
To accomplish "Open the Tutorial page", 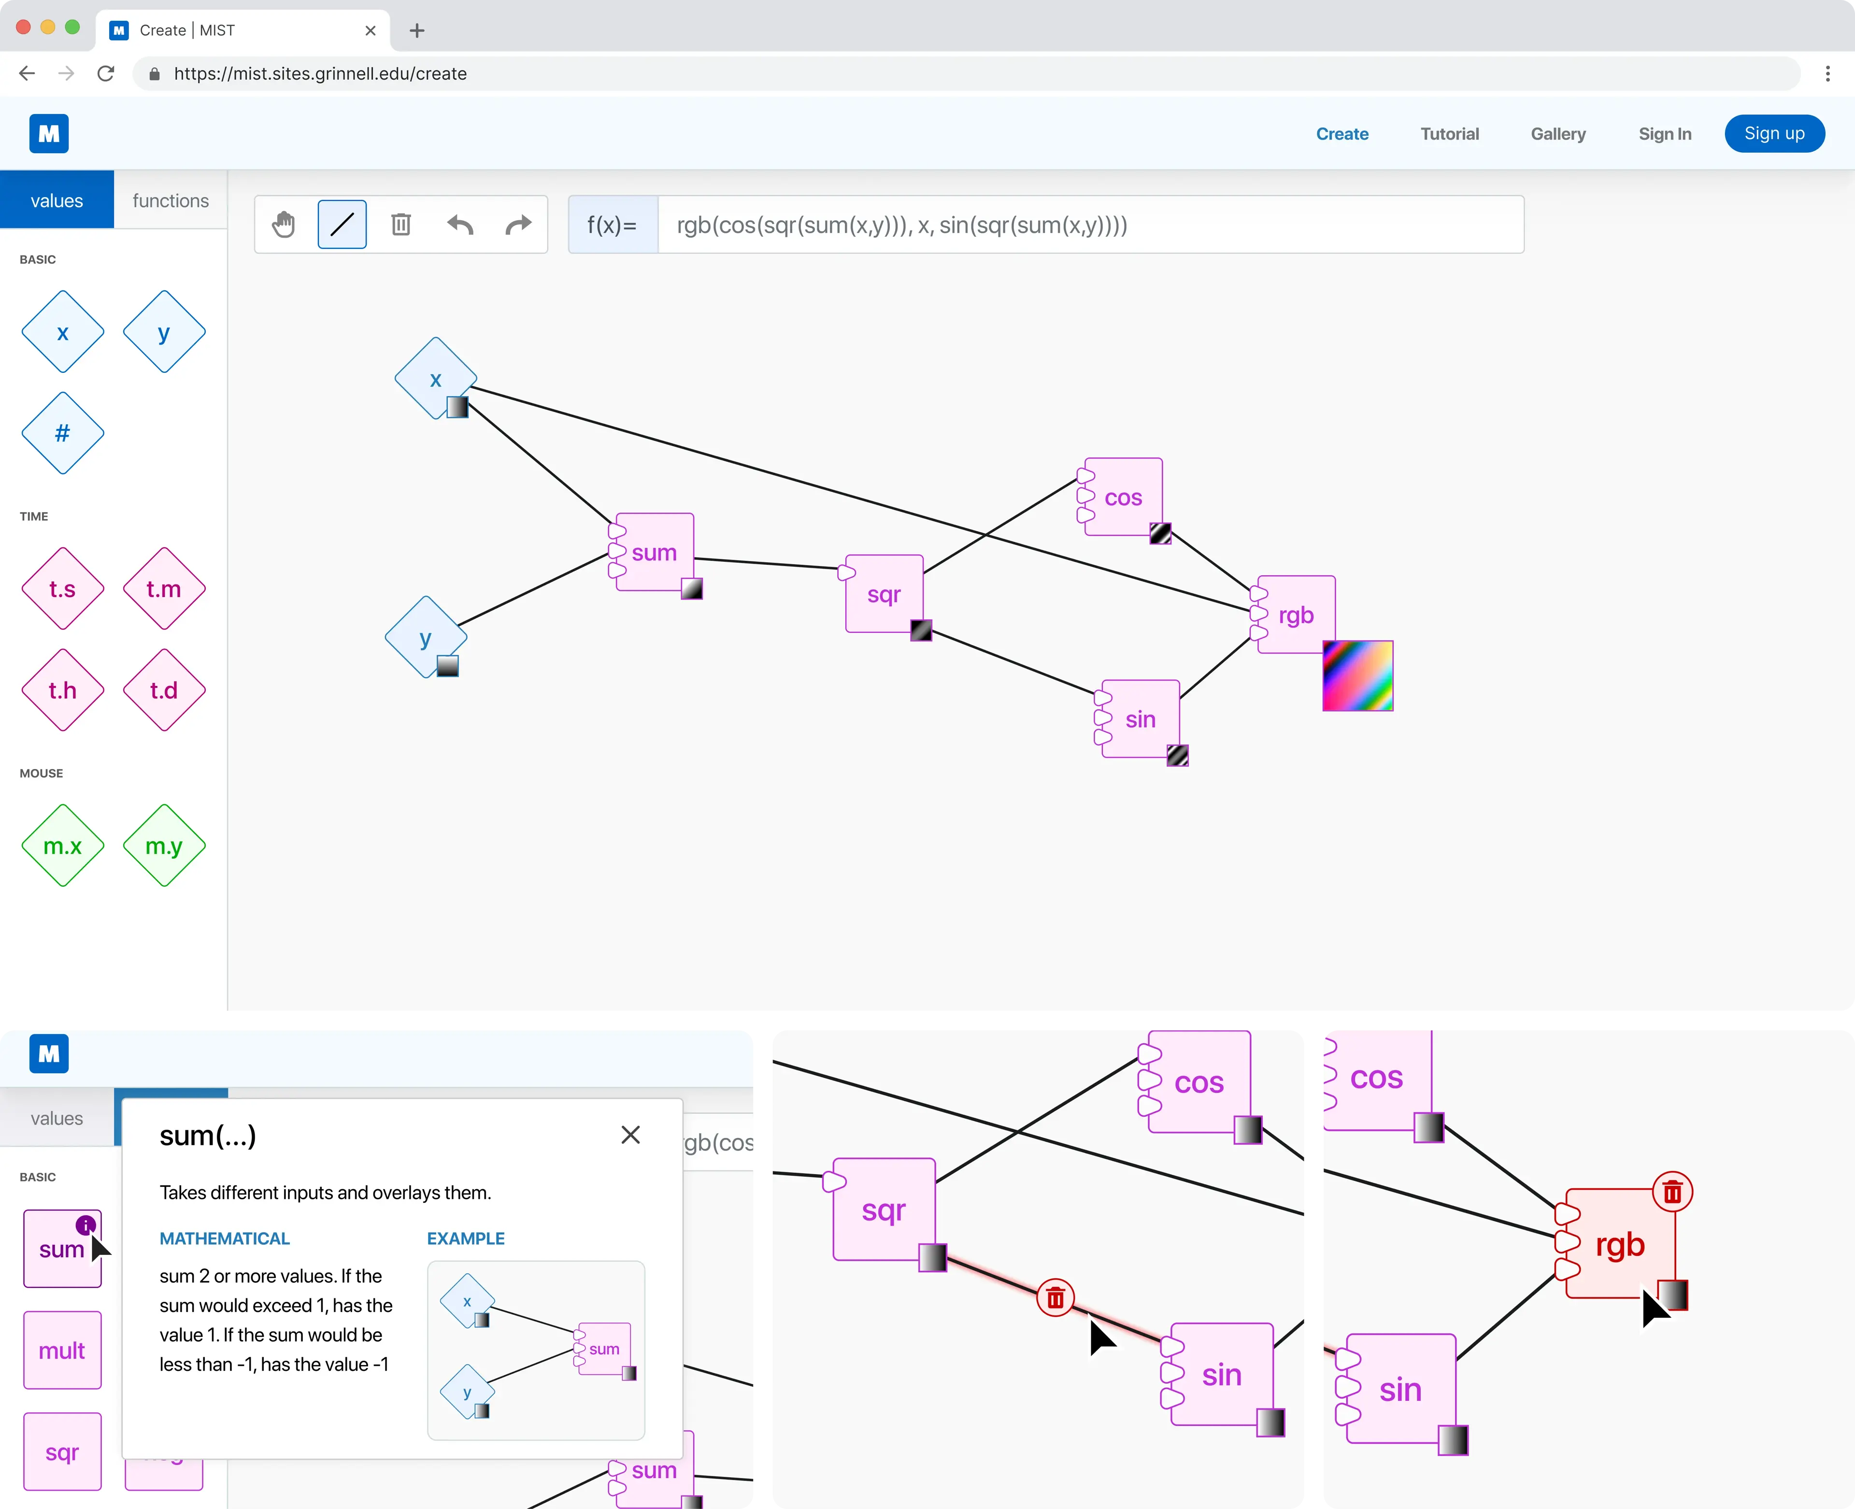I will 1449,134.
